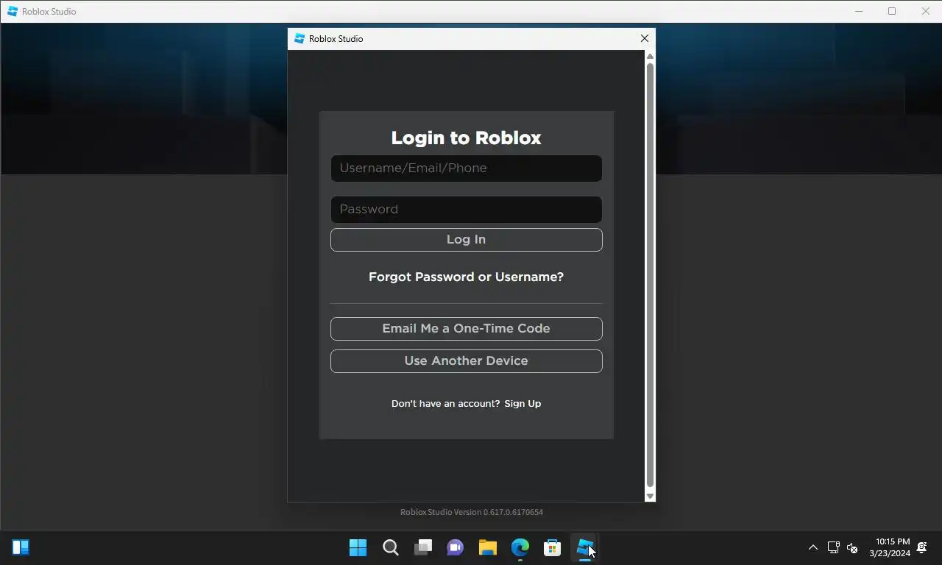The height and width of the screenshot is (565, 942).
Task: Maximize the main Roblox Studio window
Action: (892, 11)
